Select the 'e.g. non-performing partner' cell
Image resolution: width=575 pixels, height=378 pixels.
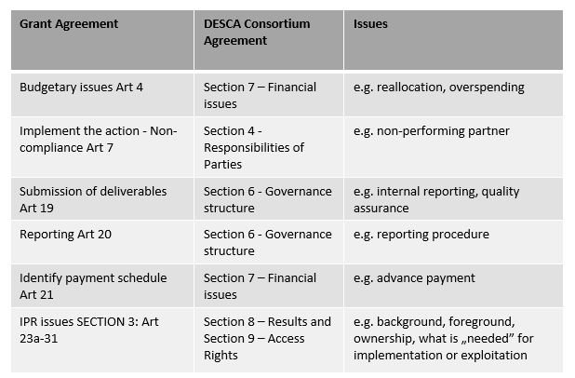click(x=432, y=131)
